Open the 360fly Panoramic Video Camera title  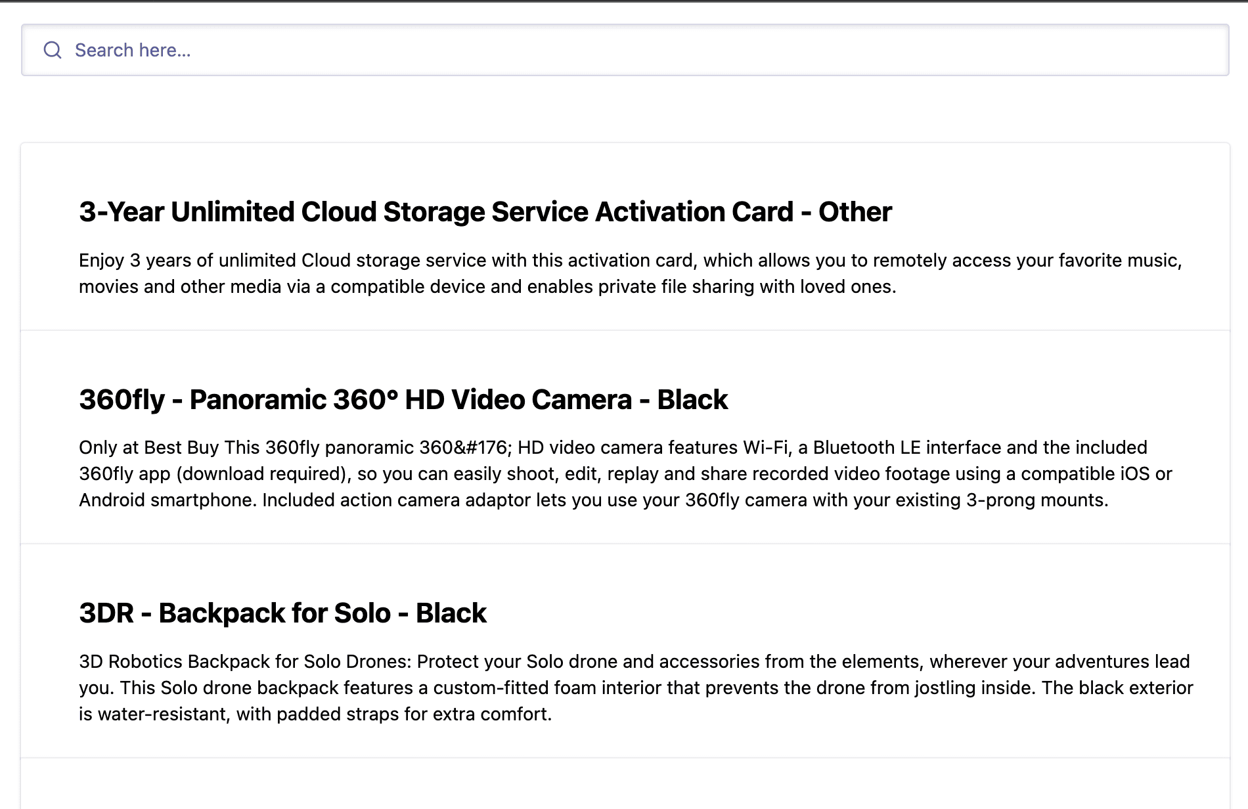tap(403, 400)
